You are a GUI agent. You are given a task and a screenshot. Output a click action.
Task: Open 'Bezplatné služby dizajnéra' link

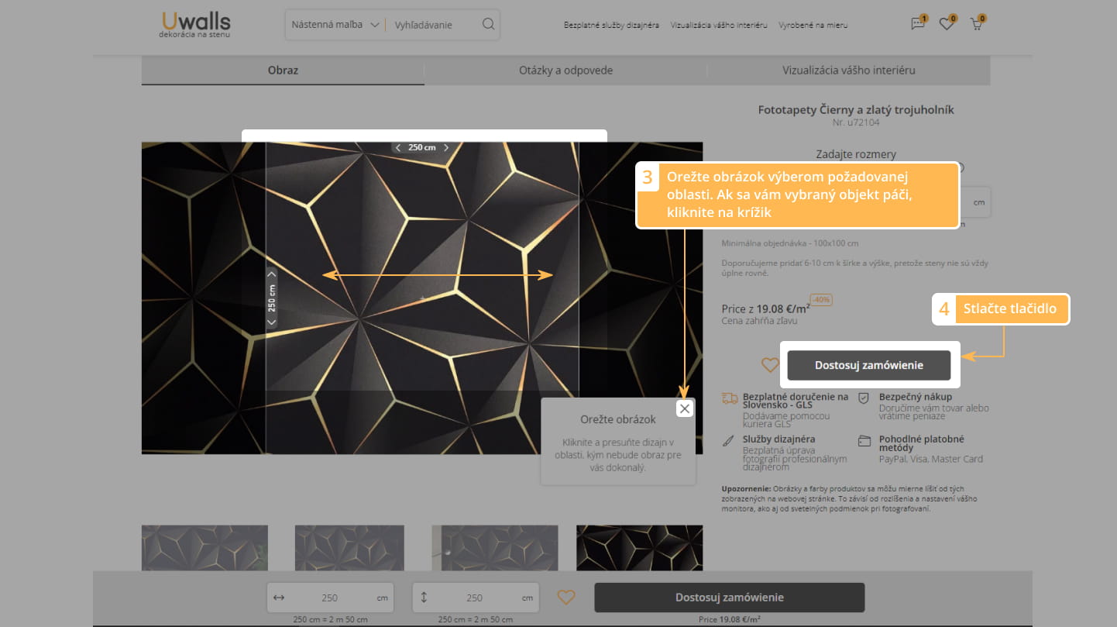[x=611, y=25]
